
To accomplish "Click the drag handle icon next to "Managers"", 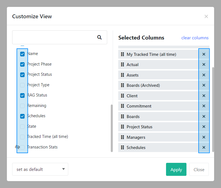I will 123,137.
